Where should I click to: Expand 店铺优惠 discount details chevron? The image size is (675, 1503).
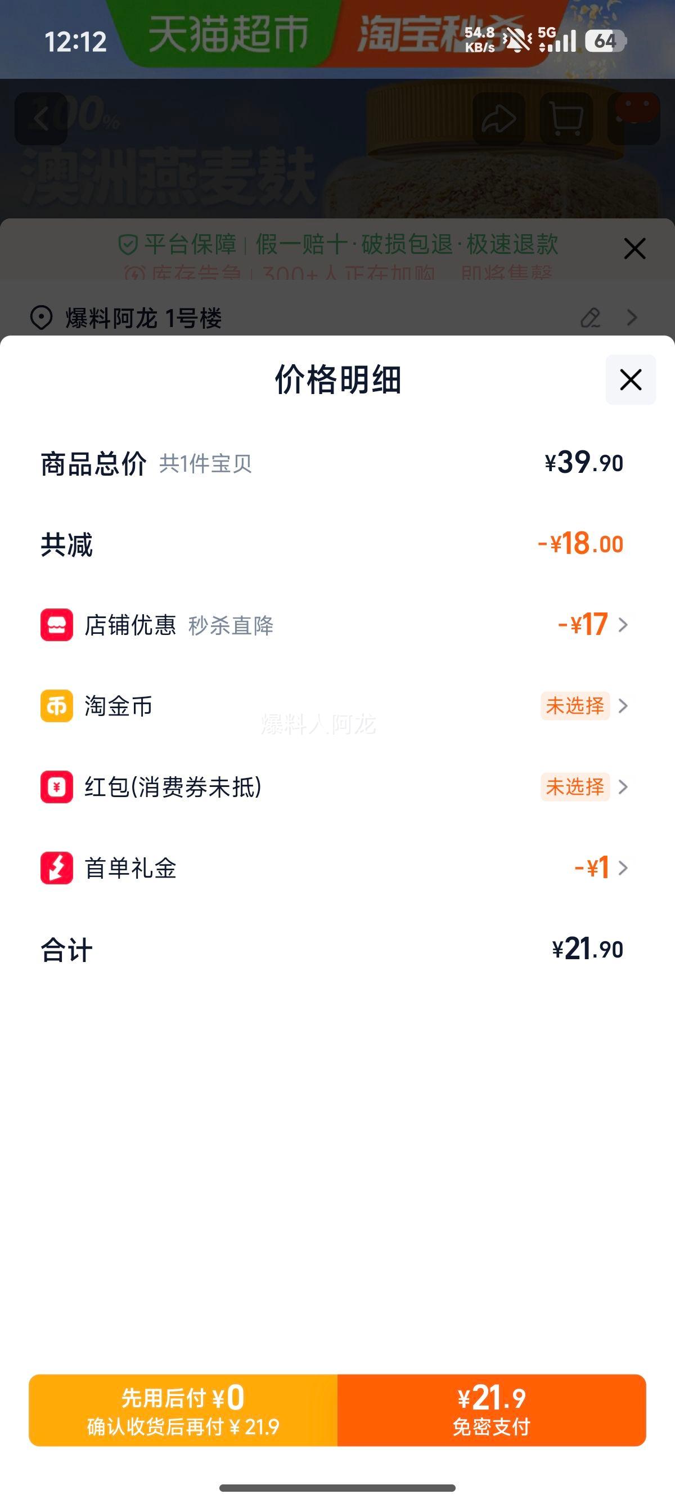click(623, 625)
